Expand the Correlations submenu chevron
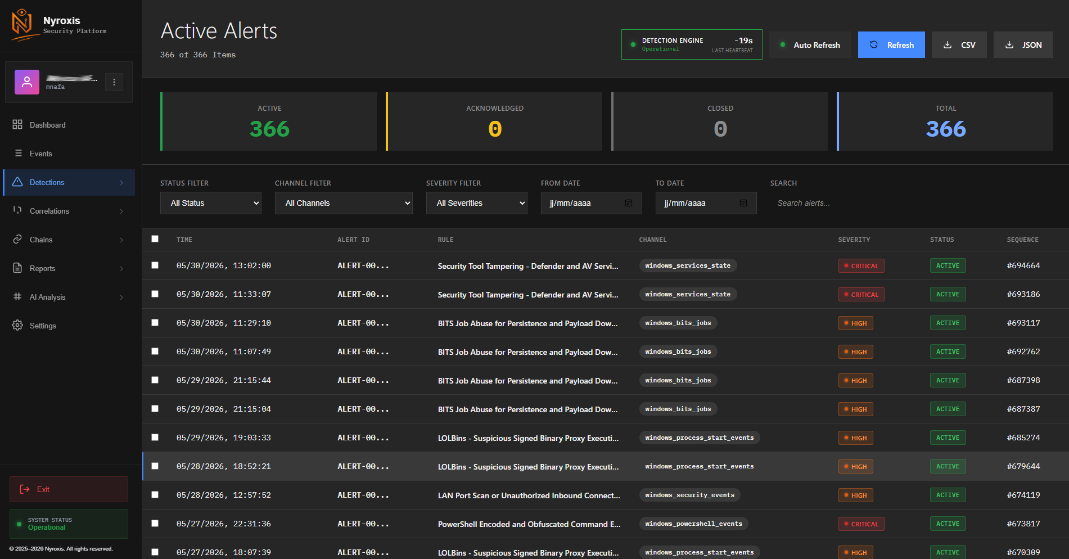 (x=121, y=211)
